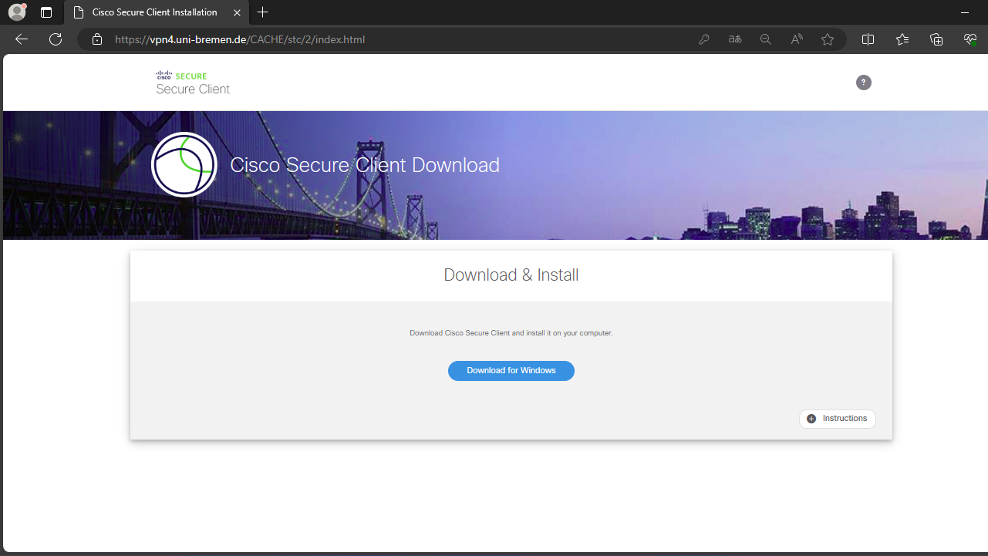Open the tab actions menu
The width and height of the screenshot is (988, 556).
click(x=46, y=12)
